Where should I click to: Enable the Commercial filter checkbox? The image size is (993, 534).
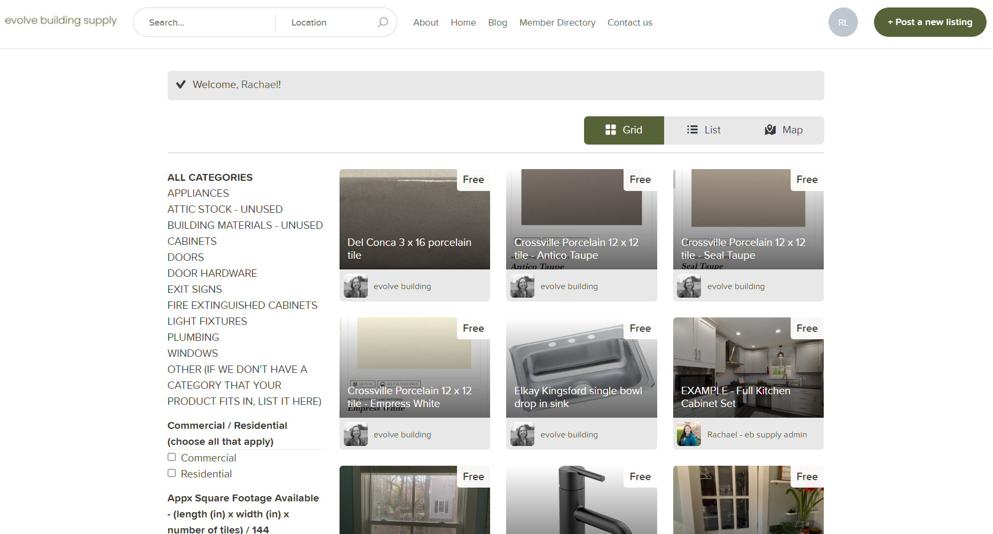click(x=171, y=457)
